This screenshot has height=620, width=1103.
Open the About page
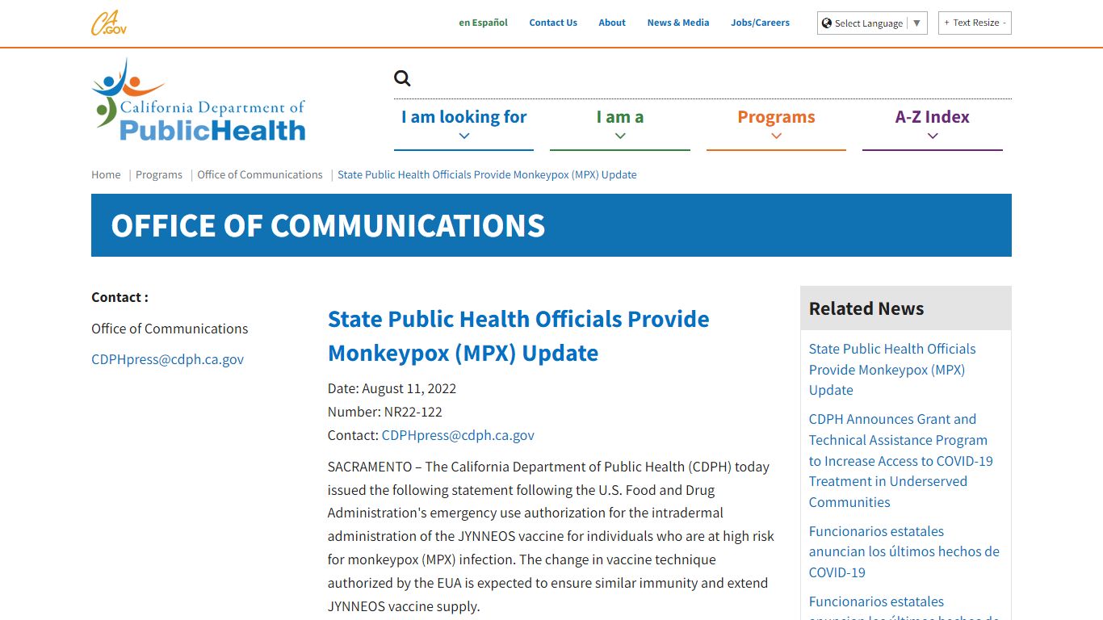tap(612, 23)
